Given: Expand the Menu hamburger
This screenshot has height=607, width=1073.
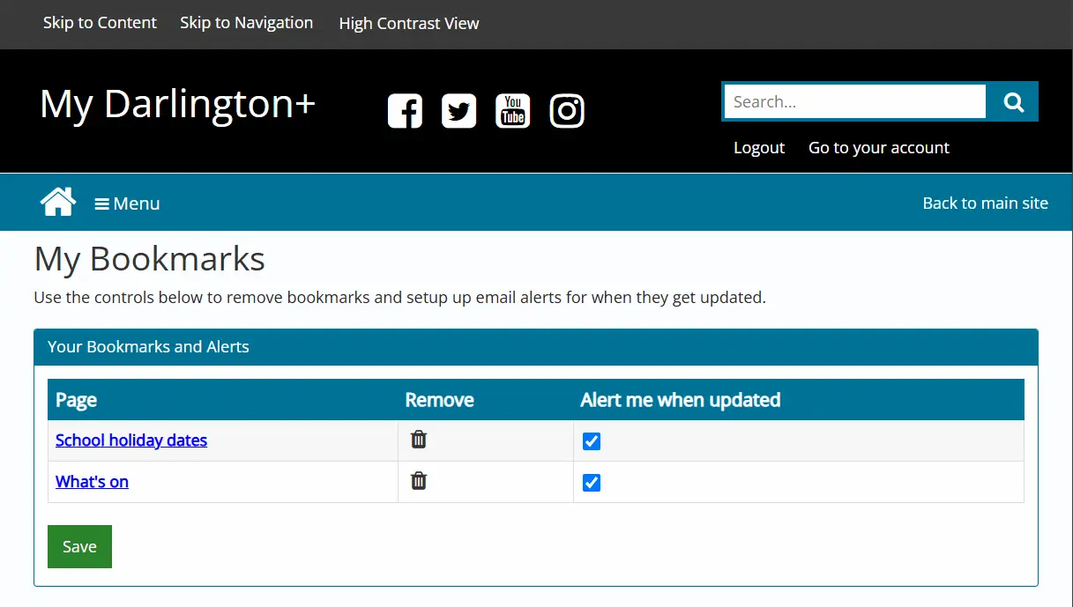Looking at the screenshot, I should coord(128,204).
